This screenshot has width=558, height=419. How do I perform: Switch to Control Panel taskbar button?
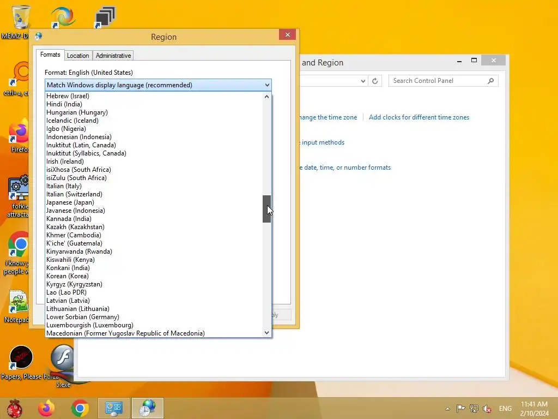point(114,408)
